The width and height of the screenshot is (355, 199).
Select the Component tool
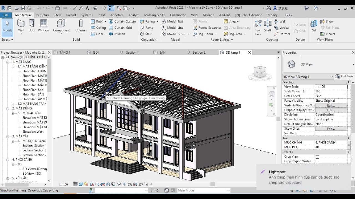(x=61, y=26)
